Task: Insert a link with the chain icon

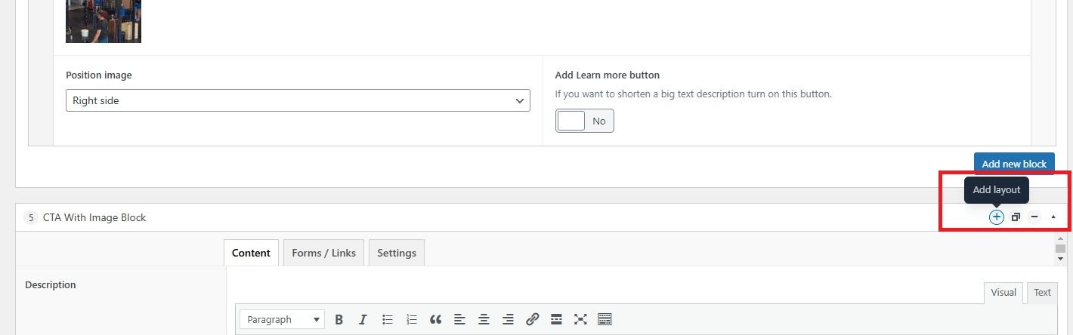Action: [532, 319]
